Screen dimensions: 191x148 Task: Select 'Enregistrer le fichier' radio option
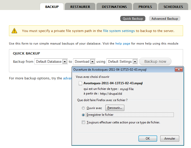(83, 115)
